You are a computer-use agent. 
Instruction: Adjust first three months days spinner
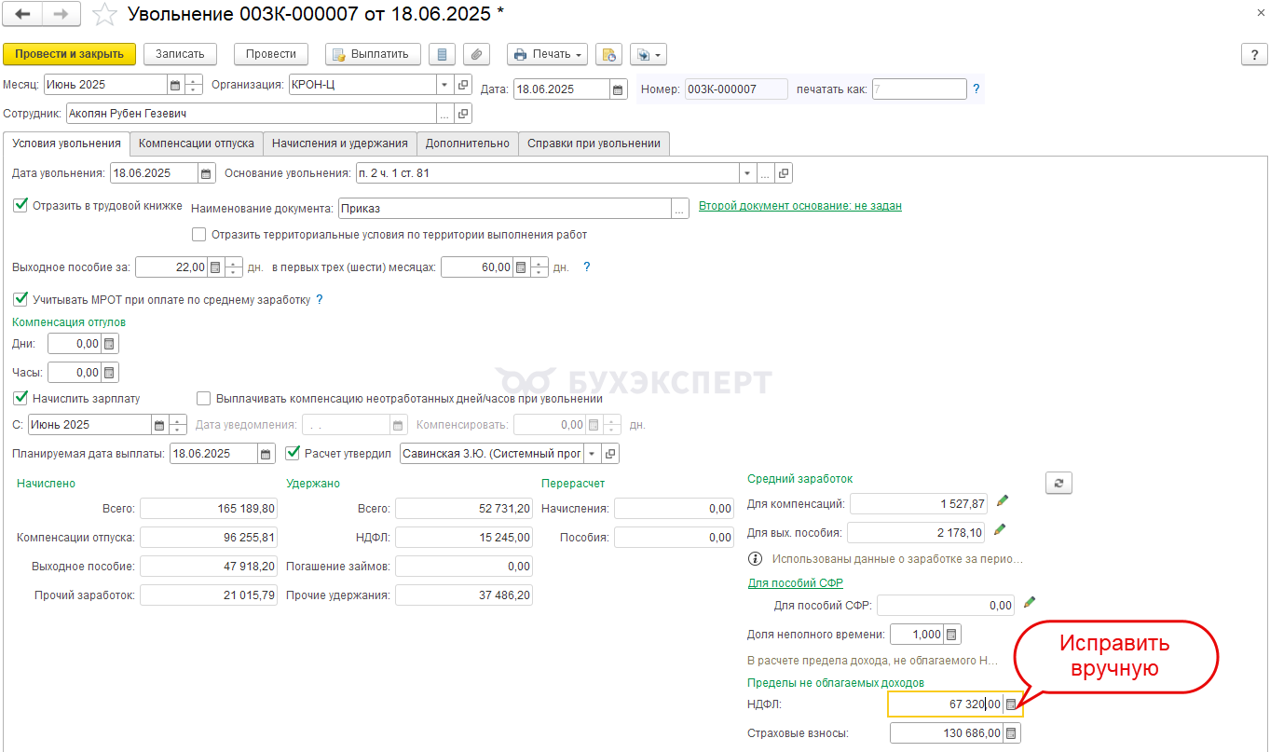point(539,267)
